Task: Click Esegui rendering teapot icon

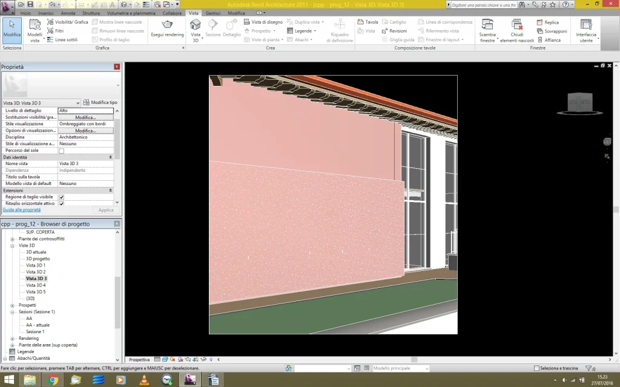Action: tap(167, 25)
